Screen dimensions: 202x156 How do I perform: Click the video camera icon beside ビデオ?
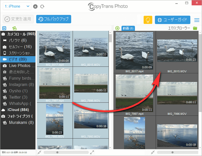coord(5,59)
